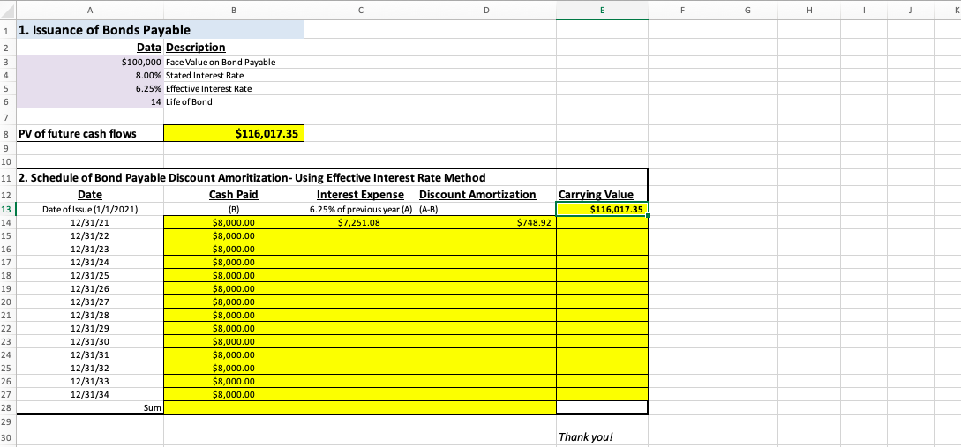Select column C header
This screenshot has width=961, height=447.
tap(360, 10)
